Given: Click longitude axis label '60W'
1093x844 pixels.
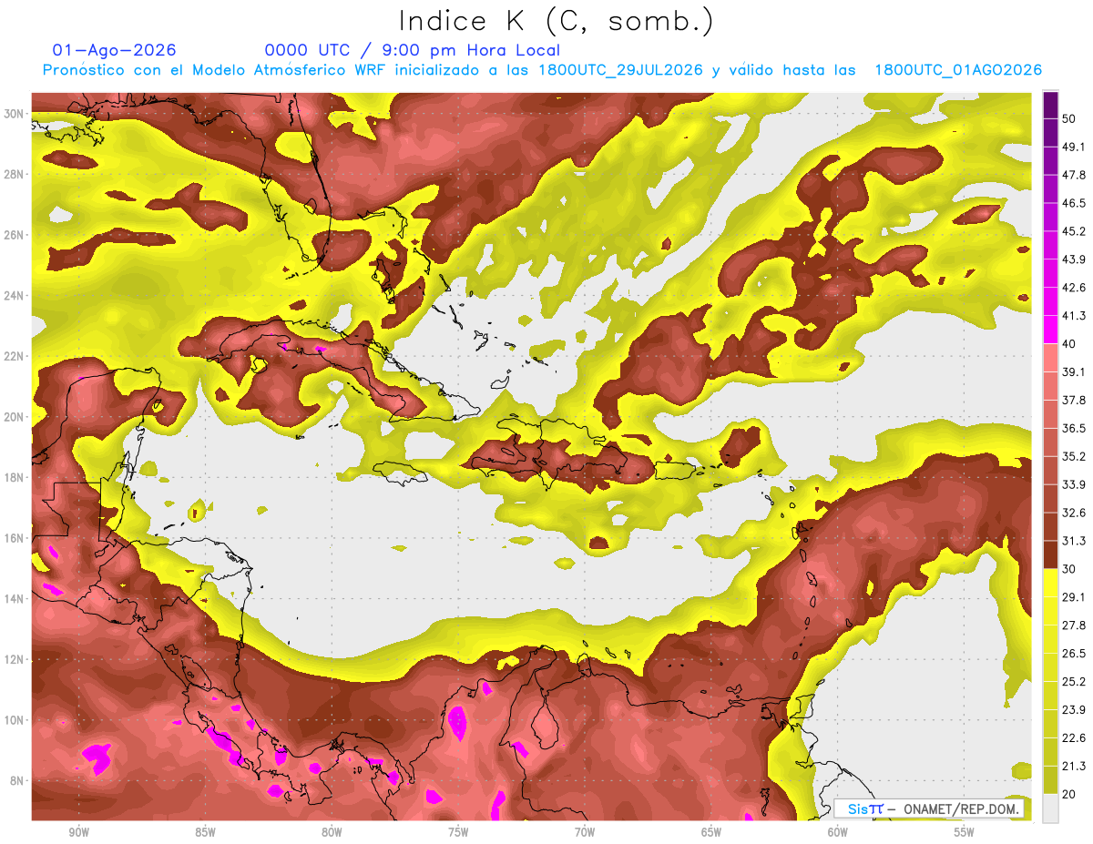Looking at the screenshot, I should (x=838, y=832).
